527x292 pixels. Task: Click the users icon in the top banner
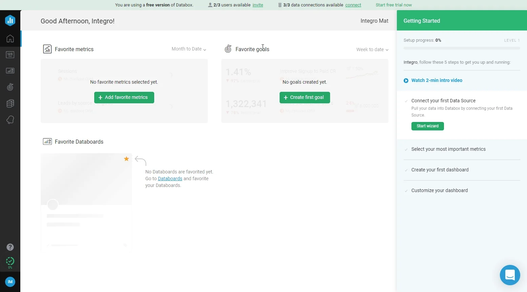pos(210,5)
